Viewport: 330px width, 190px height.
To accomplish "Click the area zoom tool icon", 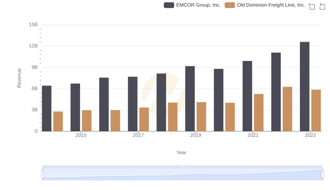I will pyautogui.click(x=312, y=6).
